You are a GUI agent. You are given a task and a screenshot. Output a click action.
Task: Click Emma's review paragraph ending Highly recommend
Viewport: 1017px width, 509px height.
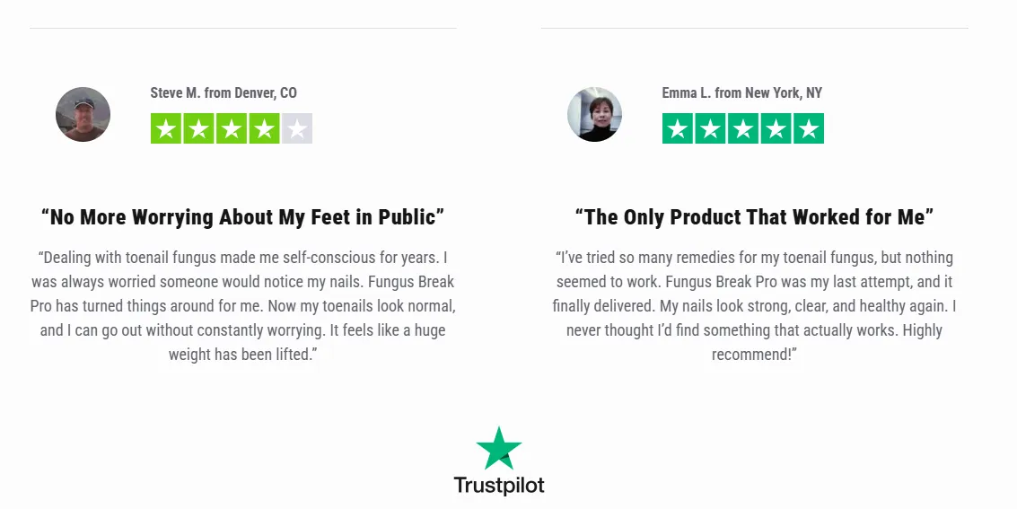click(754, 306)
